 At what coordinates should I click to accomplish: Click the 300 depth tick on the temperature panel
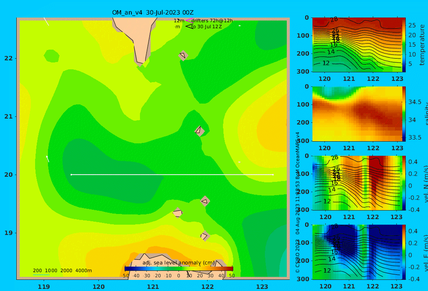pos(303,71)
